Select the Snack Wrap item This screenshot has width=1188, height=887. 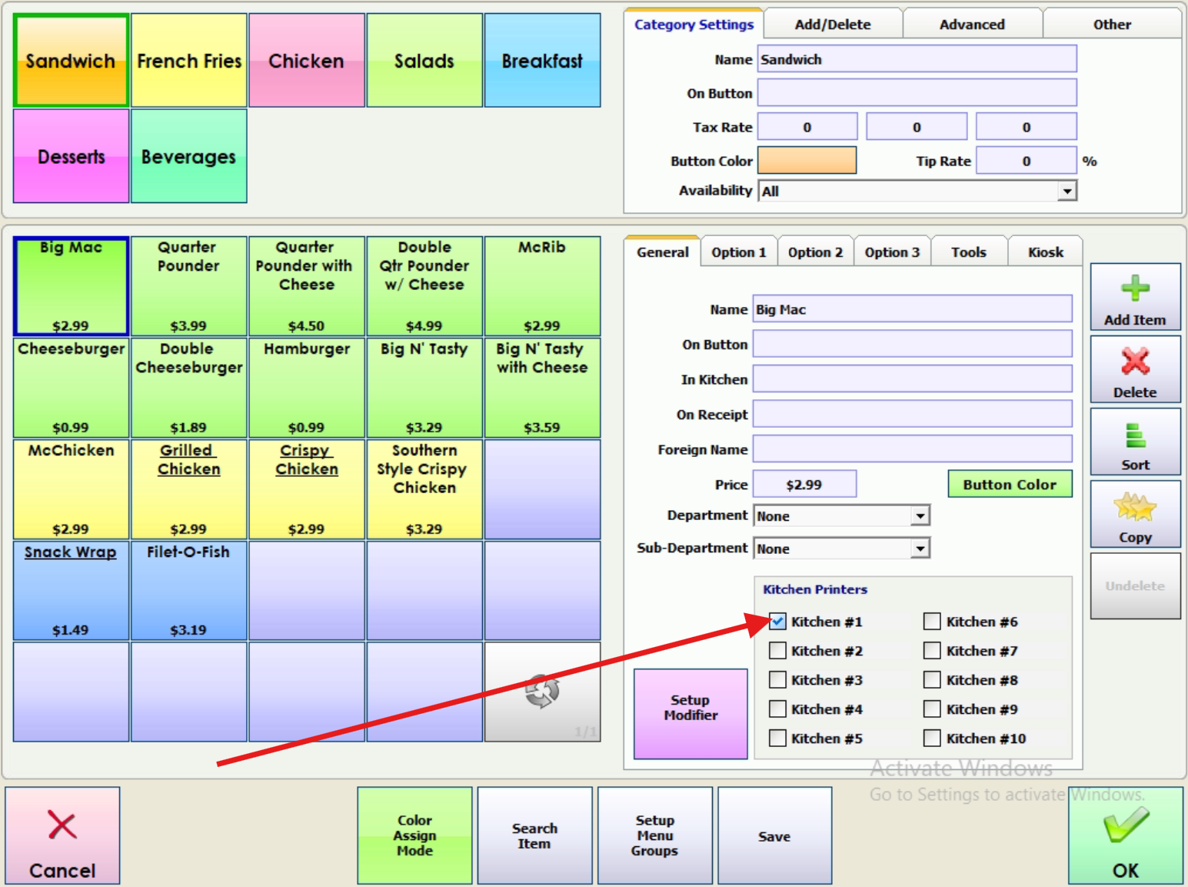pyautogui.click(x=71, y=591)
